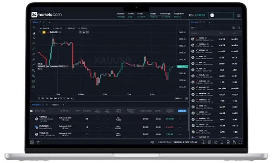The width and height of the screenshot is (276, 163).
Task: Open options menu for USOil position
Action: pyautogui.click(x=180, y=119)
